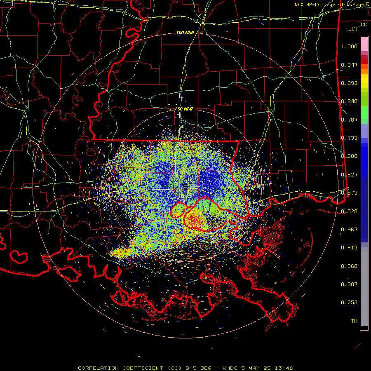Click the DCC label above the color bar
Viewport: 371px width, 371px height.
[362, 25]
